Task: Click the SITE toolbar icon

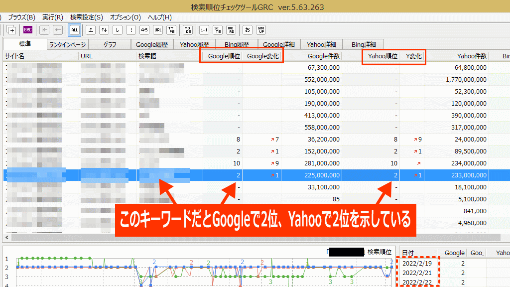Action: click(x=218, y=30)
